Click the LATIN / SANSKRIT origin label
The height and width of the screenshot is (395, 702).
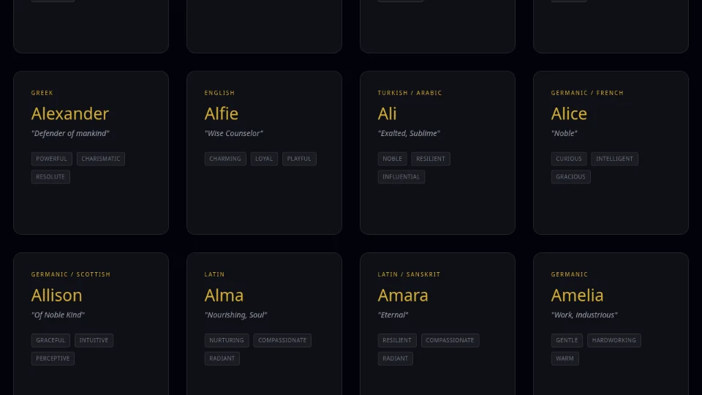pos(409,275)
